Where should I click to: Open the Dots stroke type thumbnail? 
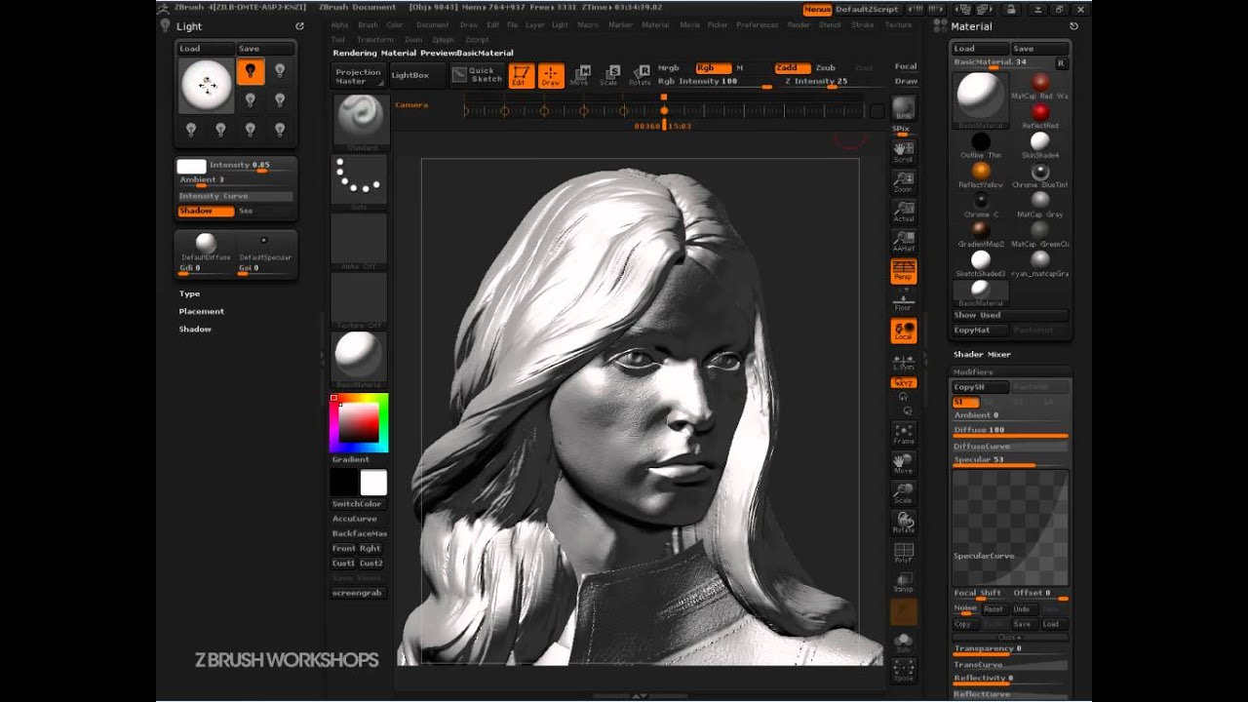(x=359, y=180)
